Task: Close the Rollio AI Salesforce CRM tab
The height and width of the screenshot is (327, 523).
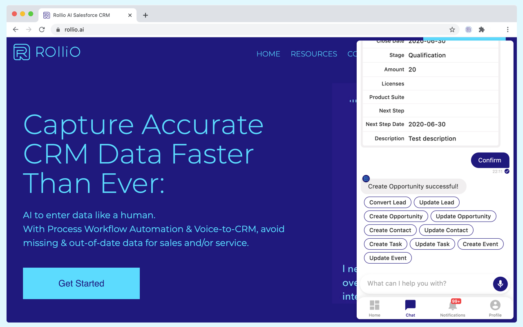Action: tap(130, 15)
